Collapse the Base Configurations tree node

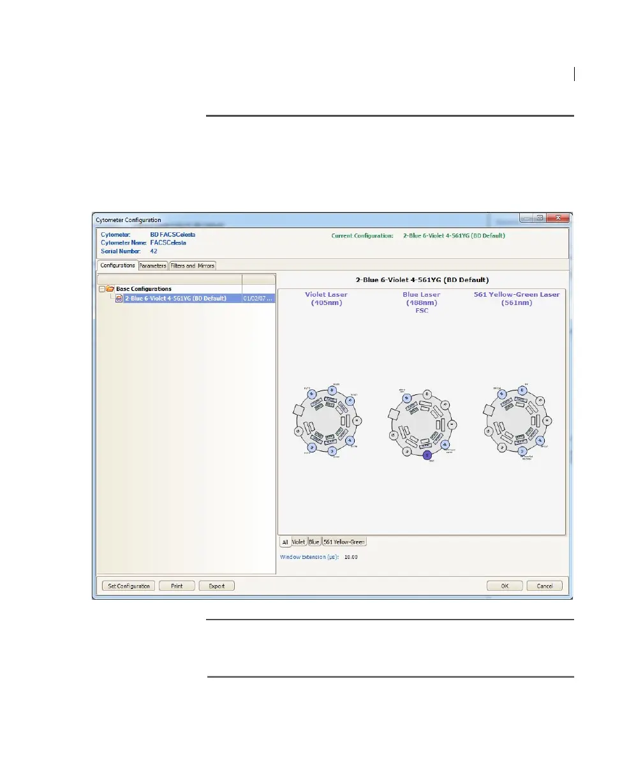[x=101, y=289]
